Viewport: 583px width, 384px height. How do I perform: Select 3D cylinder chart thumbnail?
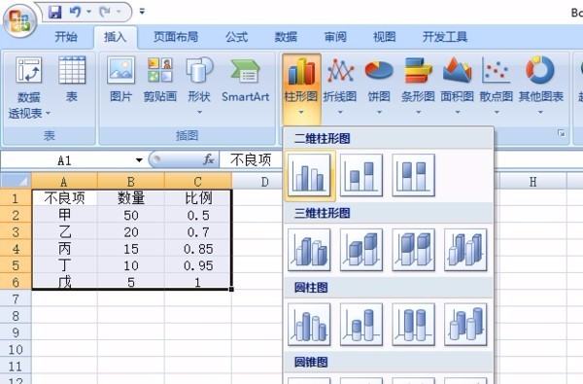(x=465, y=324)
